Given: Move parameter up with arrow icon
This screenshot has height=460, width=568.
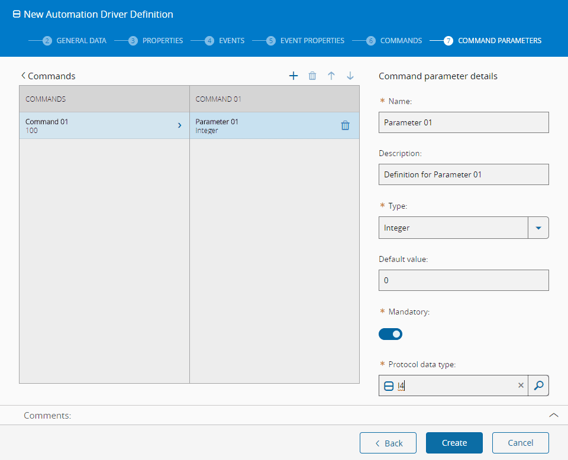Looking at the screenshot, I should coord(331,76).
